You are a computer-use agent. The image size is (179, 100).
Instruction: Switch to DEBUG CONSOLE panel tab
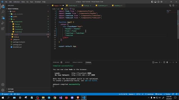(x=77, y=62)
